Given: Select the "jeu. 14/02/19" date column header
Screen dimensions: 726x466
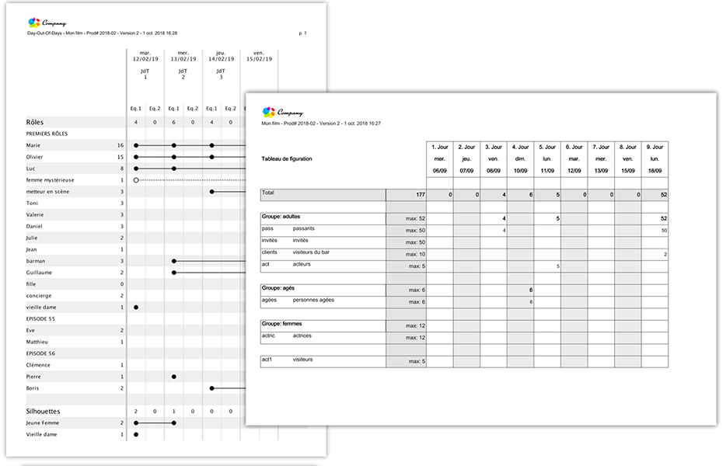Looking at the screenshot, I should (x=222, y=56).
